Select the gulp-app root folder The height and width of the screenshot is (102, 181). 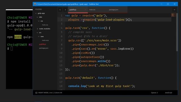coord(41,13)
